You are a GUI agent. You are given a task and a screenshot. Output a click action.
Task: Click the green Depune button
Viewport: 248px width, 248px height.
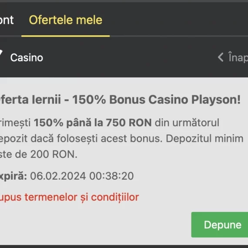point(220,225)
